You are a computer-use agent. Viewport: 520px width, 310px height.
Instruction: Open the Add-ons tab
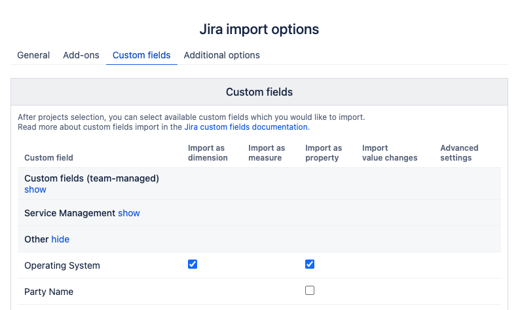click(x=81, y=55)
